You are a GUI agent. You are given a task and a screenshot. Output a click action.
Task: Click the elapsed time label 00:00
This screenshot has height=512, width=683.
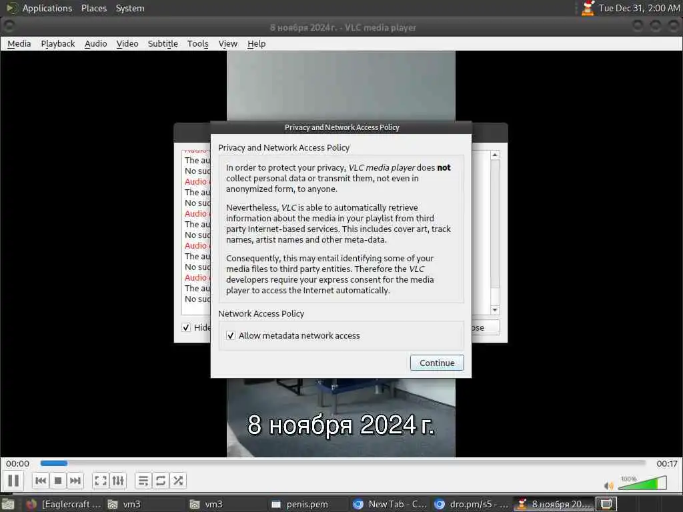coord(18,464)
